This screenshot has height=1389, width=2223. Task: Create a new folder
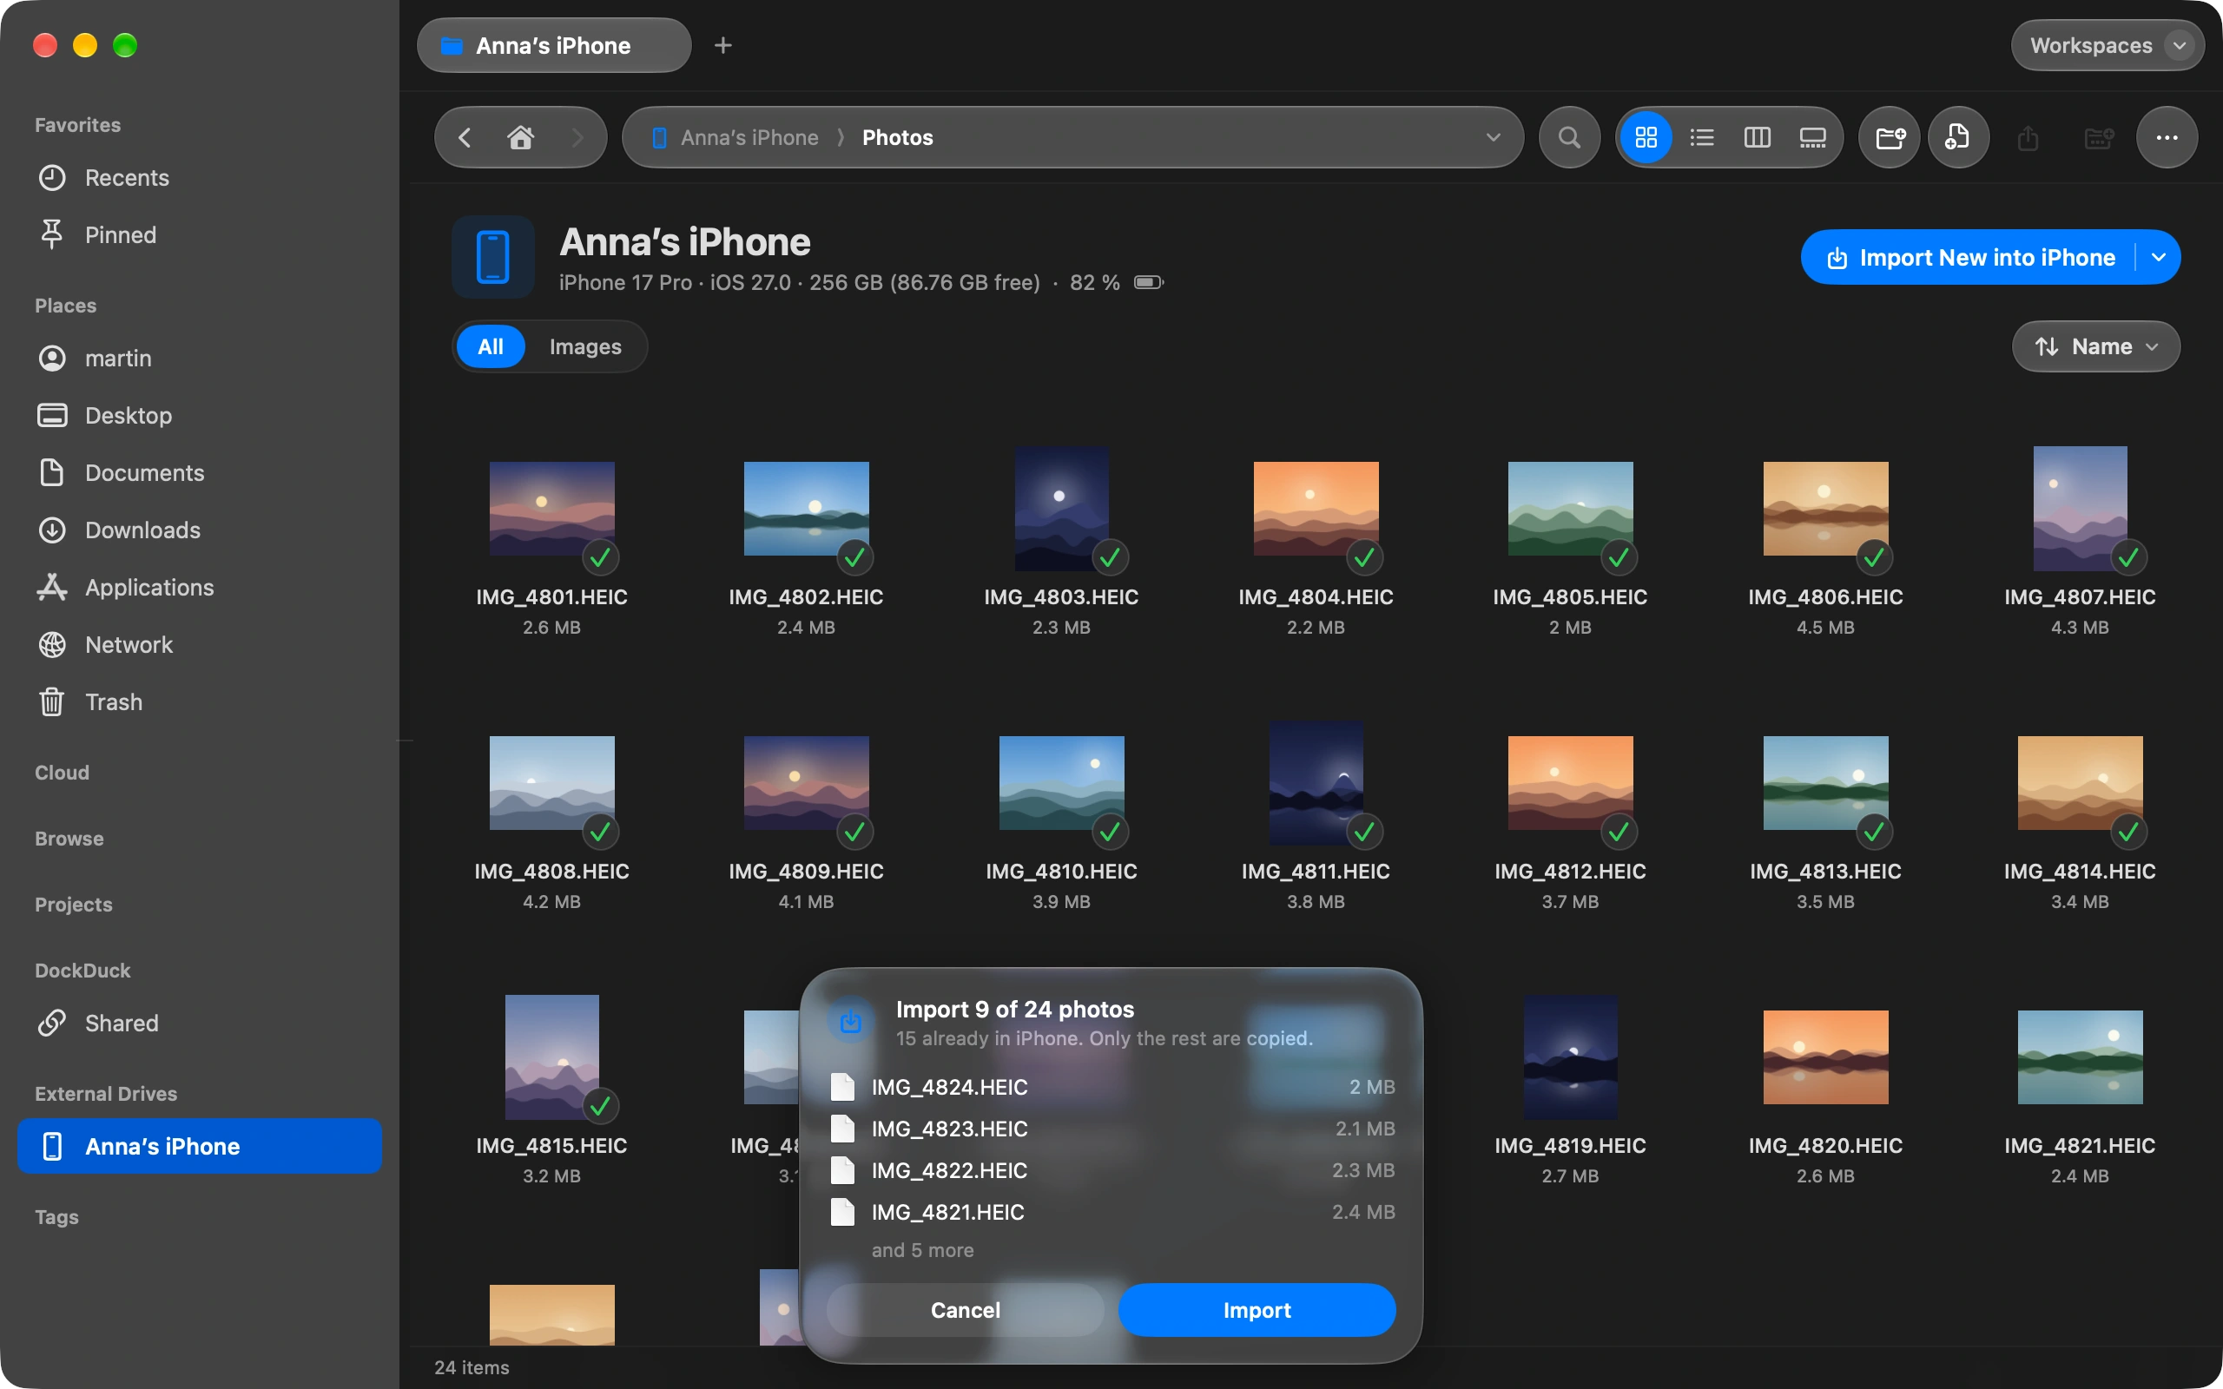[x=1890, y=138]
